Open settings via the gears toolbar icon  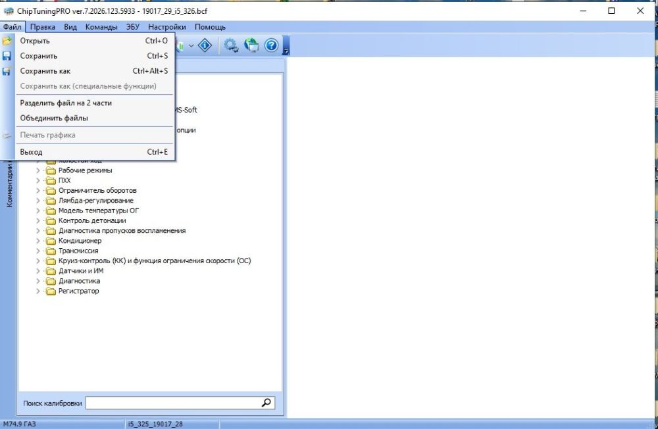click(230, 45)
